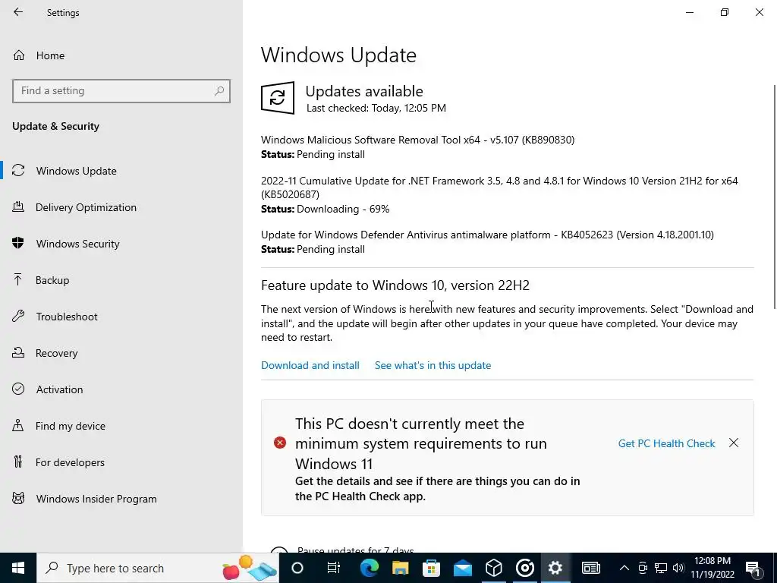Click the Updates available refresh icon
Image resolution: width=777 pixels, height=583 pixels.
click(278, 98)
